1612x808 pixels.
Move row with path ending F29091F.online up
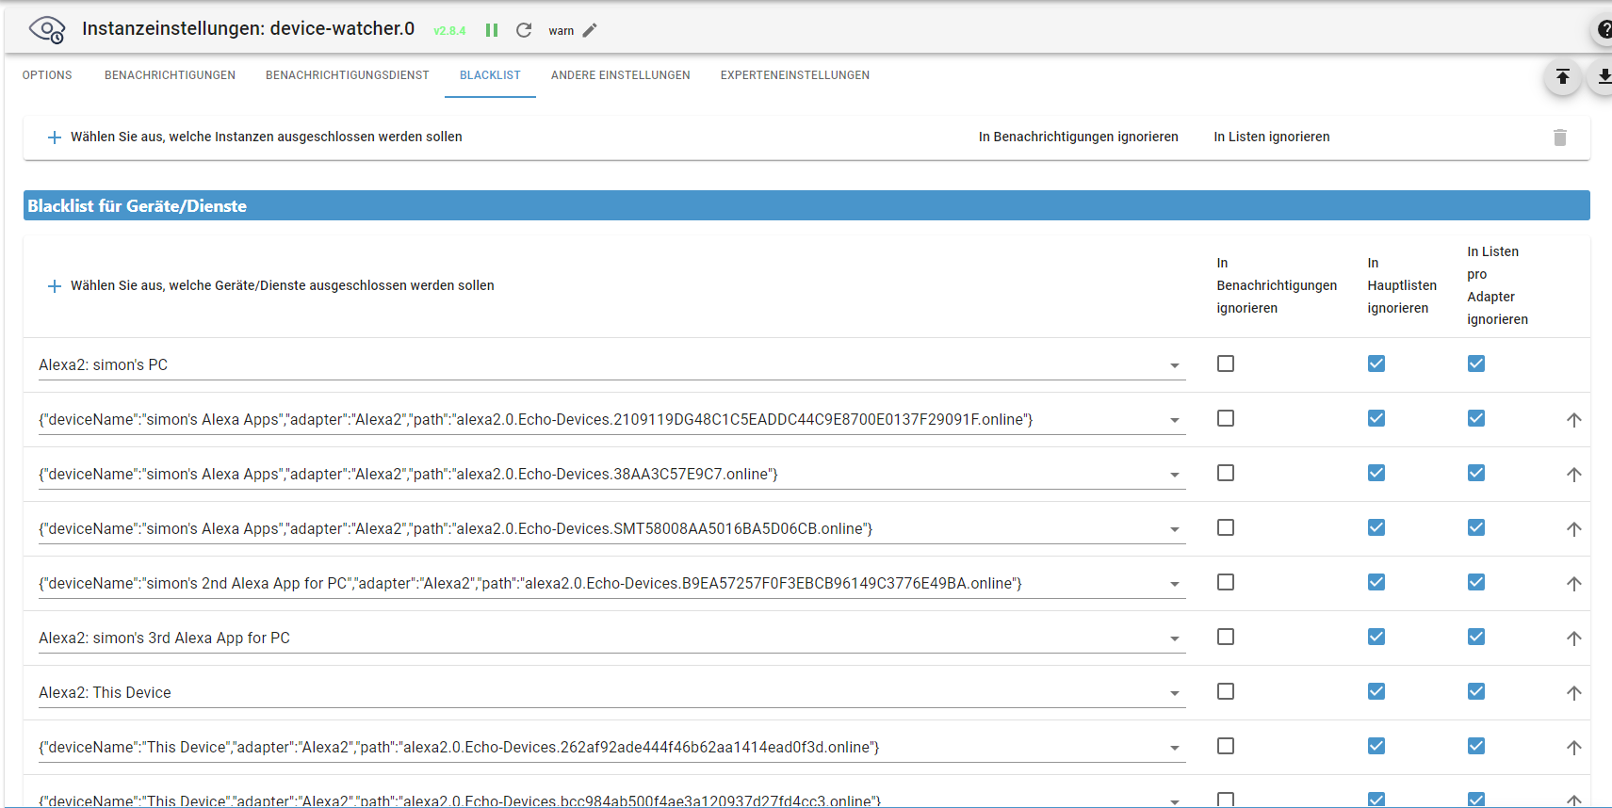(x=1573, y=420)
